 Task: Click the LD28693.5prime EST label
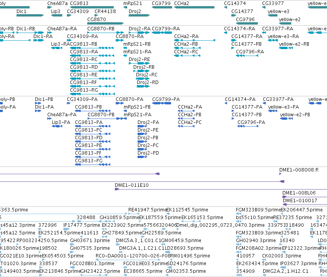tap(184, 248)
